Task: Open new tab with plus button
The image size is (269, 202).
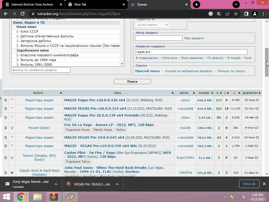Action: tap(196, 4)
